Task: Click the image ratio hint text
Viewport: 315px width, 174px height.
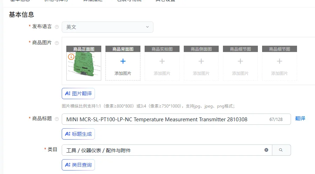Action: pos(148,106)
